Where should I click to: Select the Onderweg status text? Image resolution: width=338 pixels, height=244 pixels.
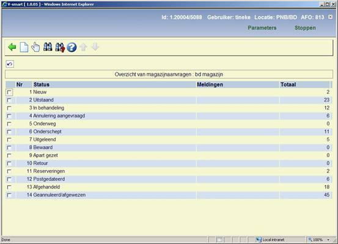click(x=45, y=124)
